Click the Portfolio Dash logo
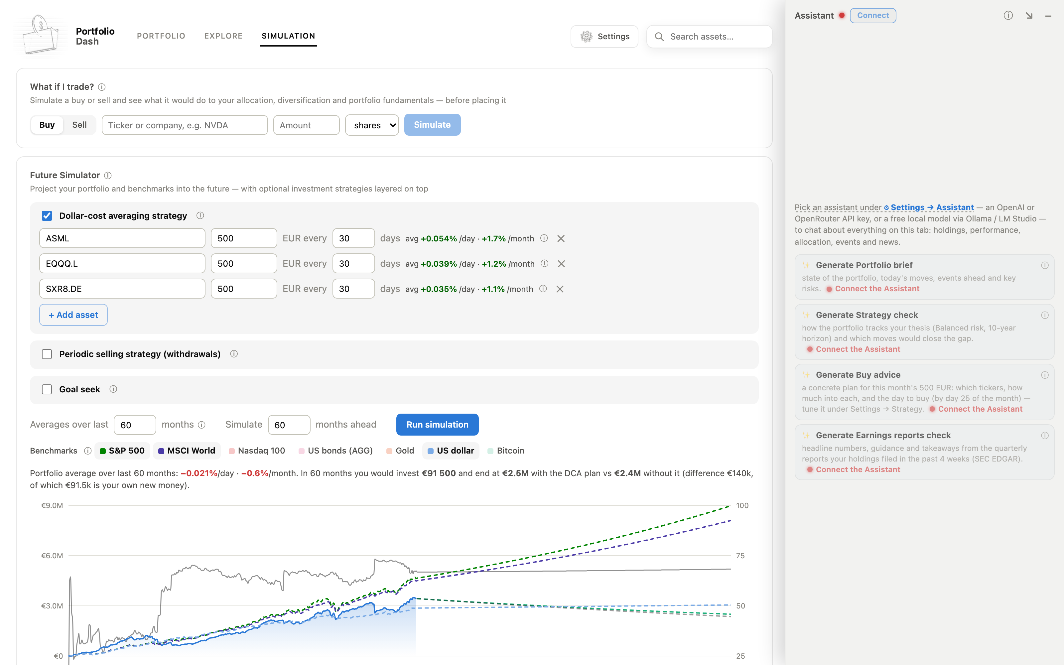This screenshot has width=1064, height=665. coord(40,36)
